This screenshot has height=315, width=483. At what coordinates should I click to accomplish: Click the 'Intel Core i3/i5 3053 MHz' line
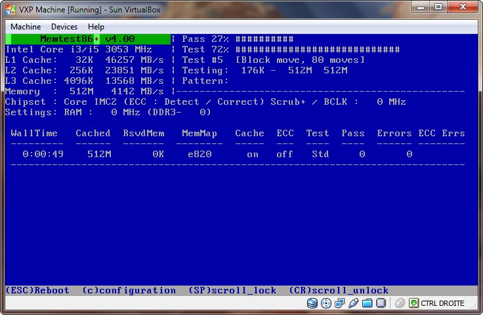(x=79, y=50)
